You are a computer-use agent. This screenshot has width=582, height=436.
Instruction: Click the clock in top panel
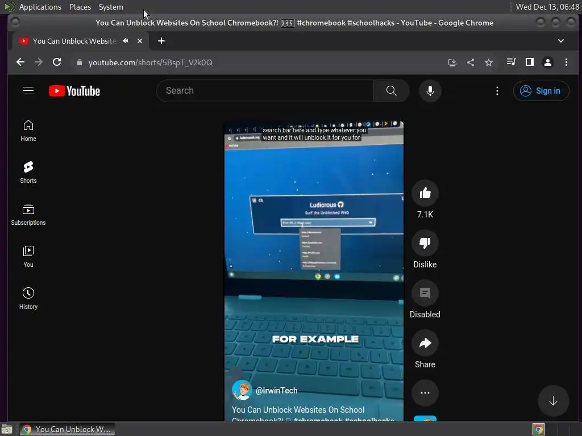coord(547,7)
